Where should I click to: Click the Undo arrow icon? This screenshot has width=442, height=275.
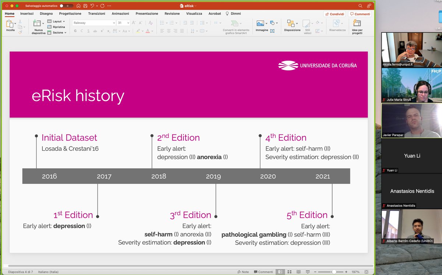92,6
